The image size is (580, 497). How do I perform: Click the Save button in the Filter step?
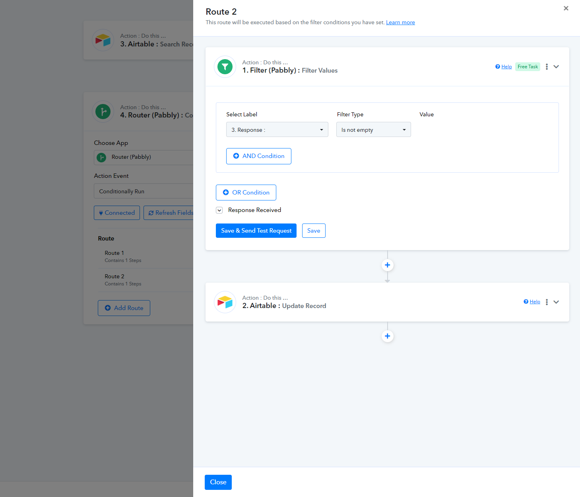pos(314,231)
